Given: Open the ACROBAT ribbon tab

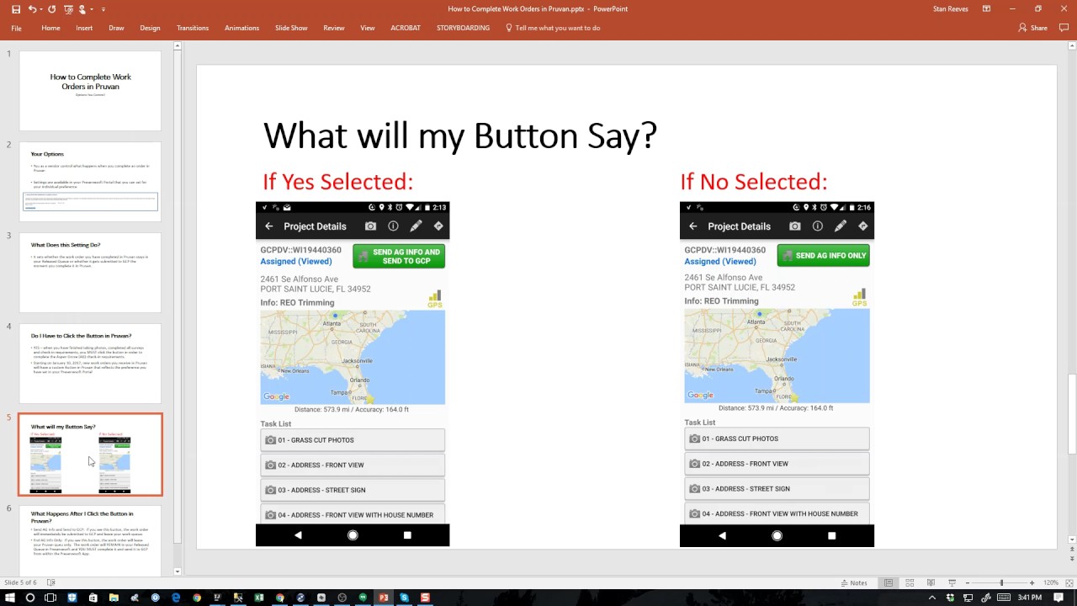Looking at the screenshot, I should point(406,28).
